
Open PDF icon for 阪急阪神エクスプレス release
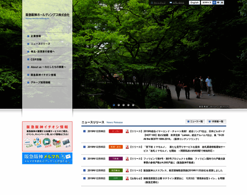tap(127, 170)
